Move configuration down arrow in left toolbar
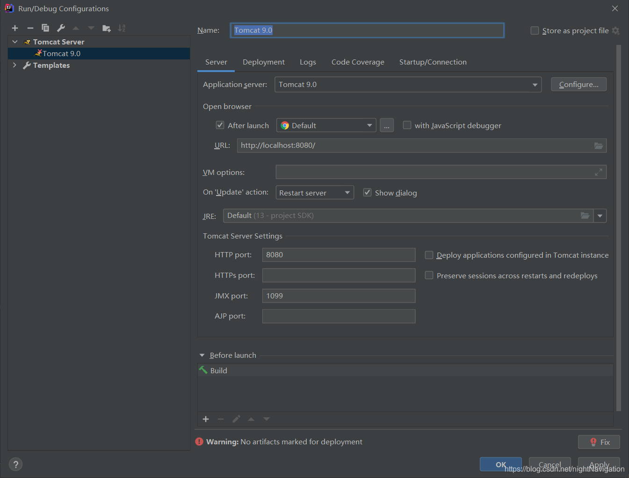Image resolution: width=629 pixels, height=478 pixels. pos(91,28)
